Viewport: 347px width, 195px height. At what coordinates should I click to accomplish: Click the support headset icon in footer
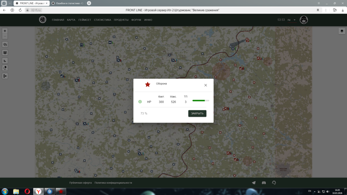coord(274,183)
